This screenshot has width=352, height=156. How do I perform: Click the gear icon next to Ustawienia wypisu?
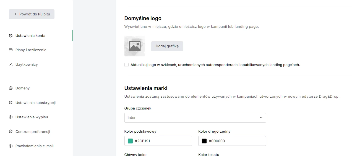click(11, 117)
